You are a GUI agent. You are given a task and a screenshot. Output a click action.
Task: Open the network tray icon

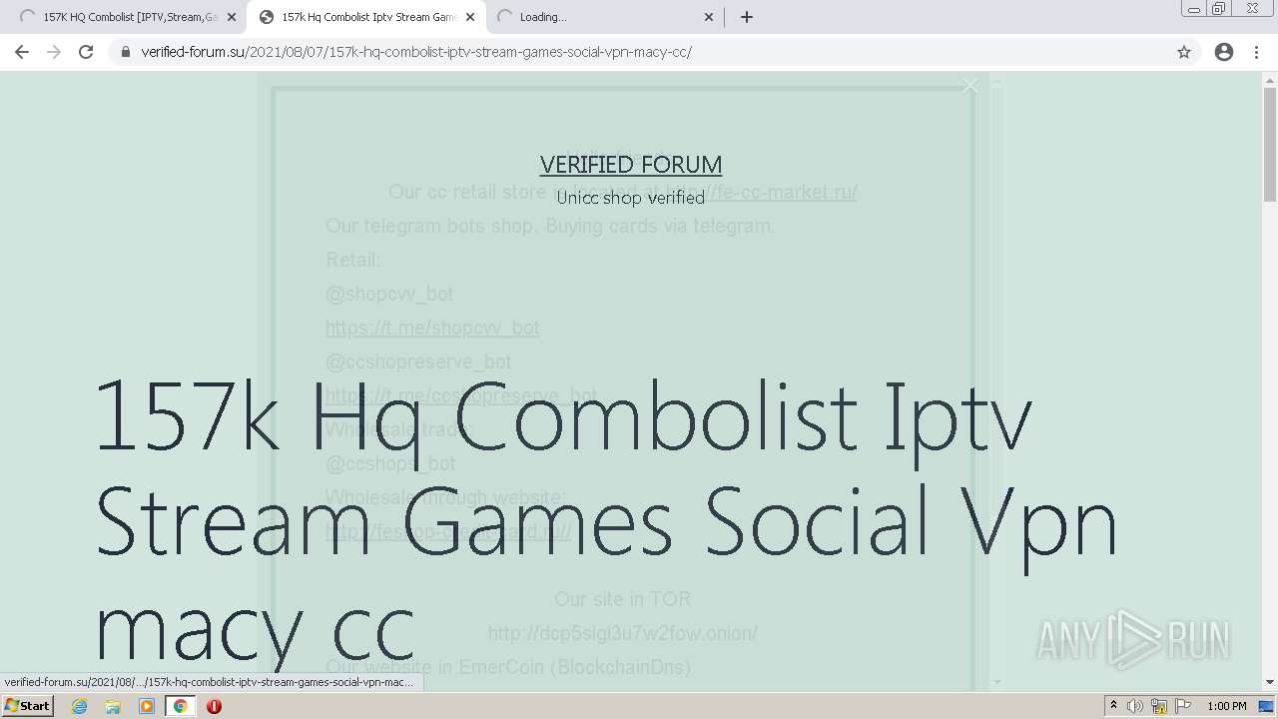[x=1159, y=706]
